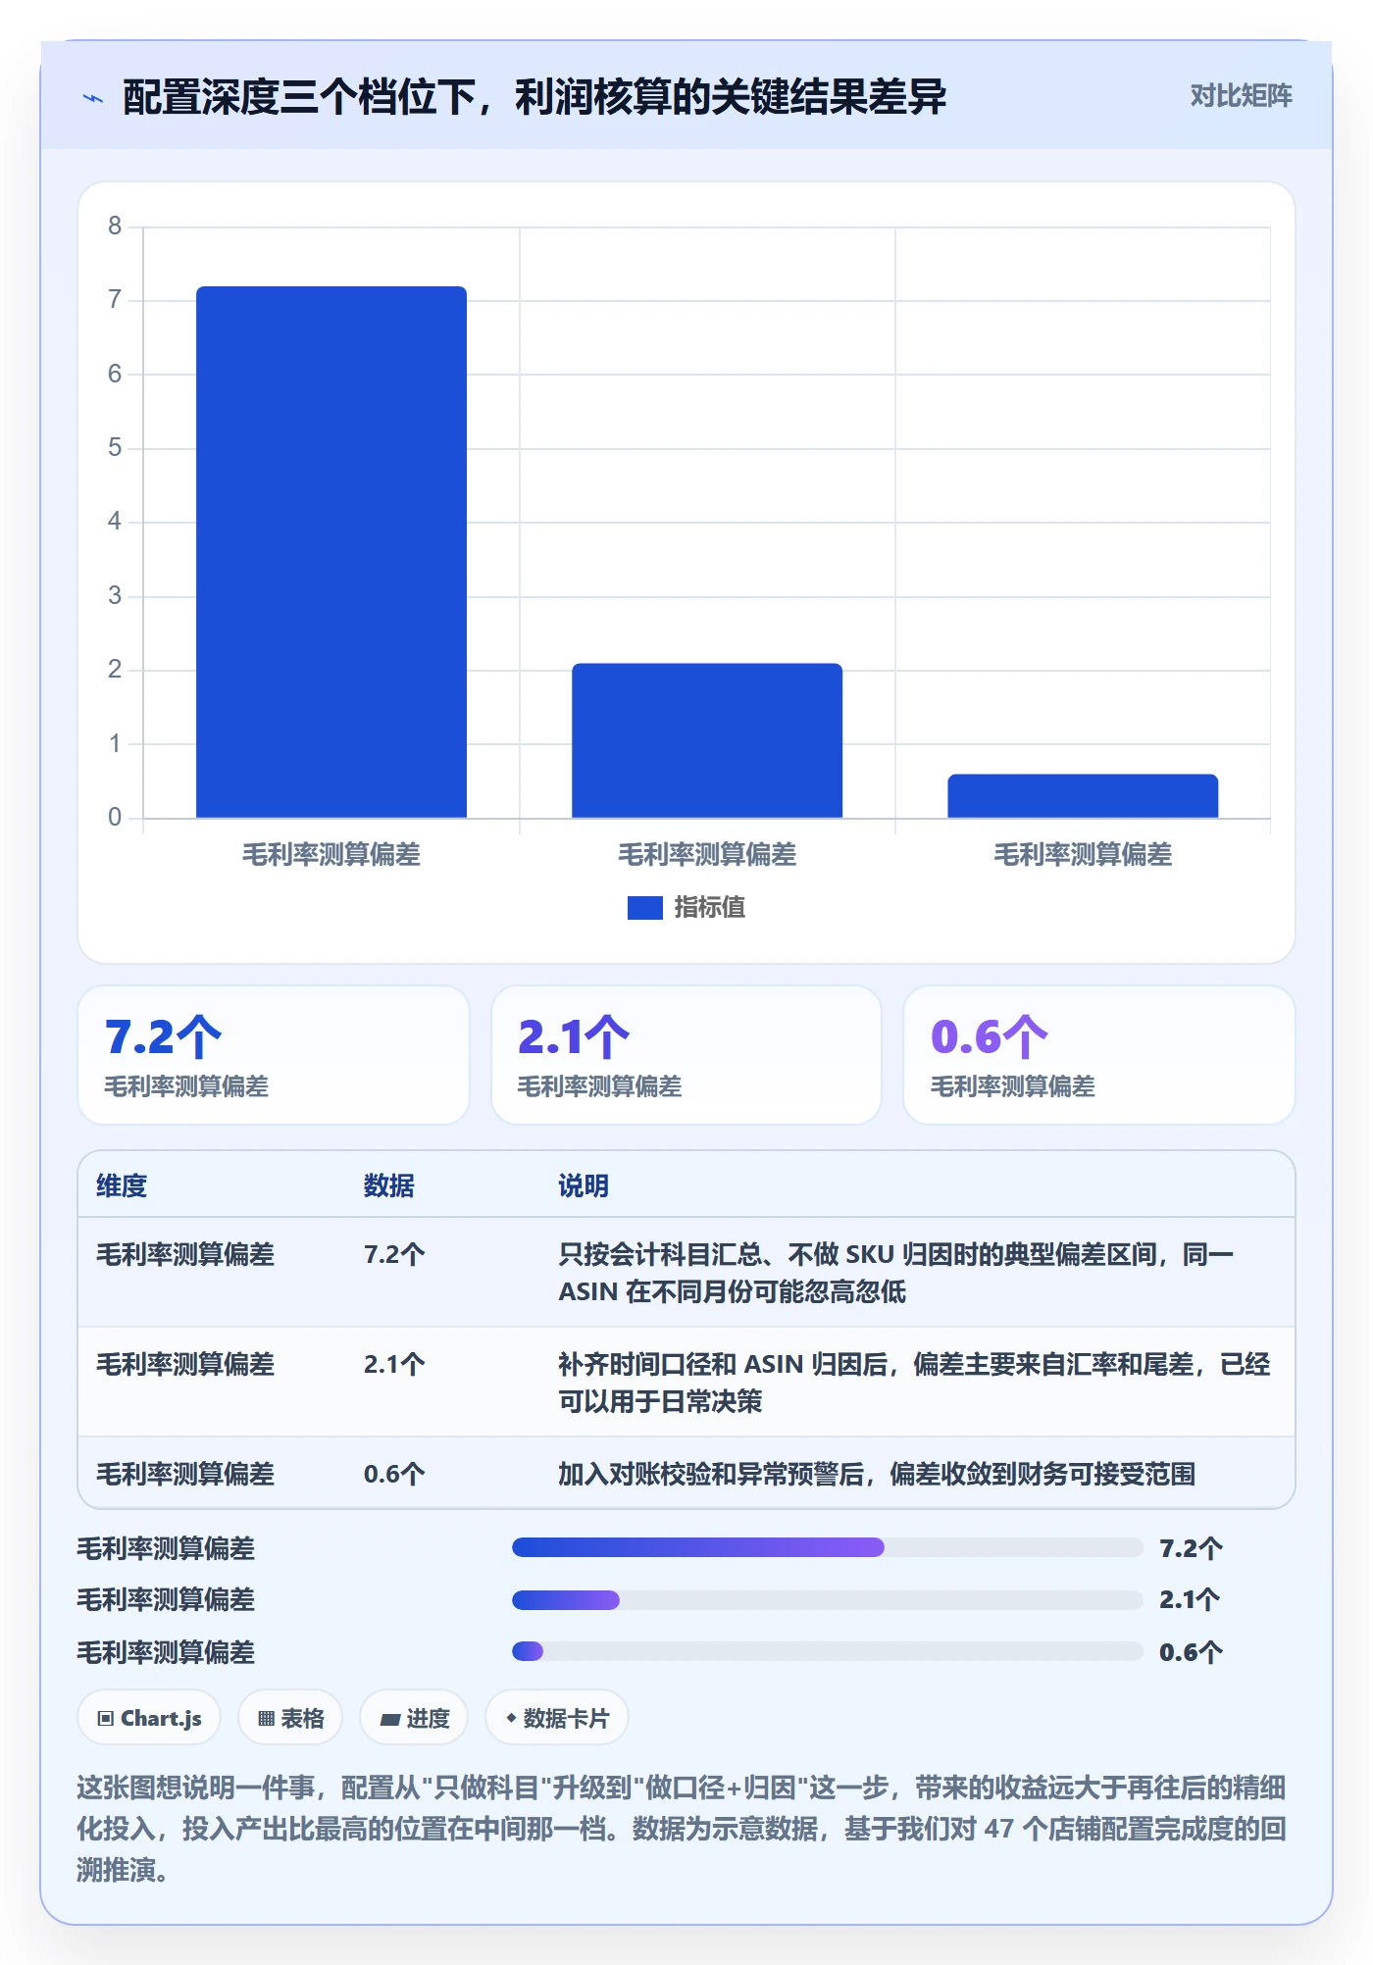
Task: Click the 数据 column header
Action: point(389,1186)
